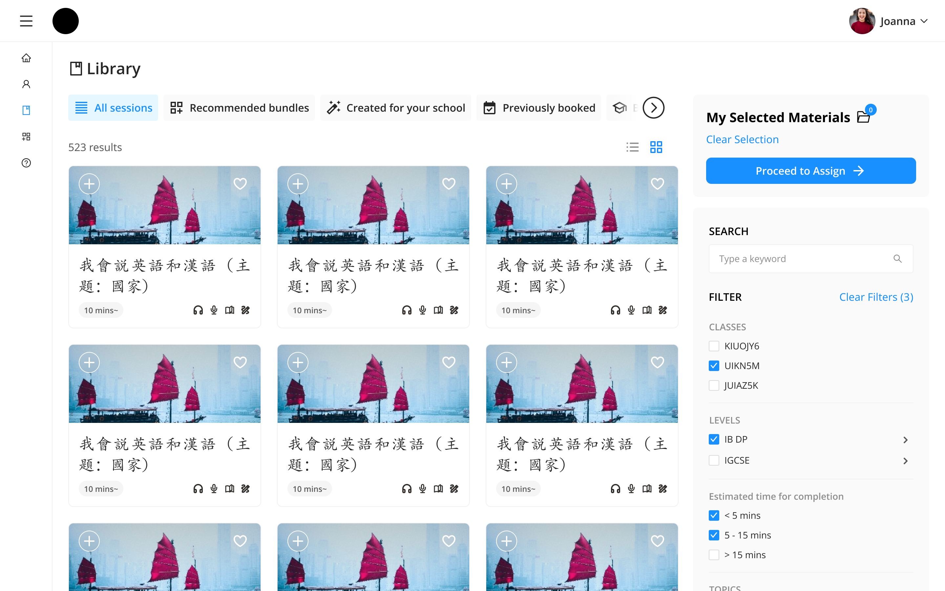
Task: Check the > 15 mins filter
Action: click(x=714, y=555)
